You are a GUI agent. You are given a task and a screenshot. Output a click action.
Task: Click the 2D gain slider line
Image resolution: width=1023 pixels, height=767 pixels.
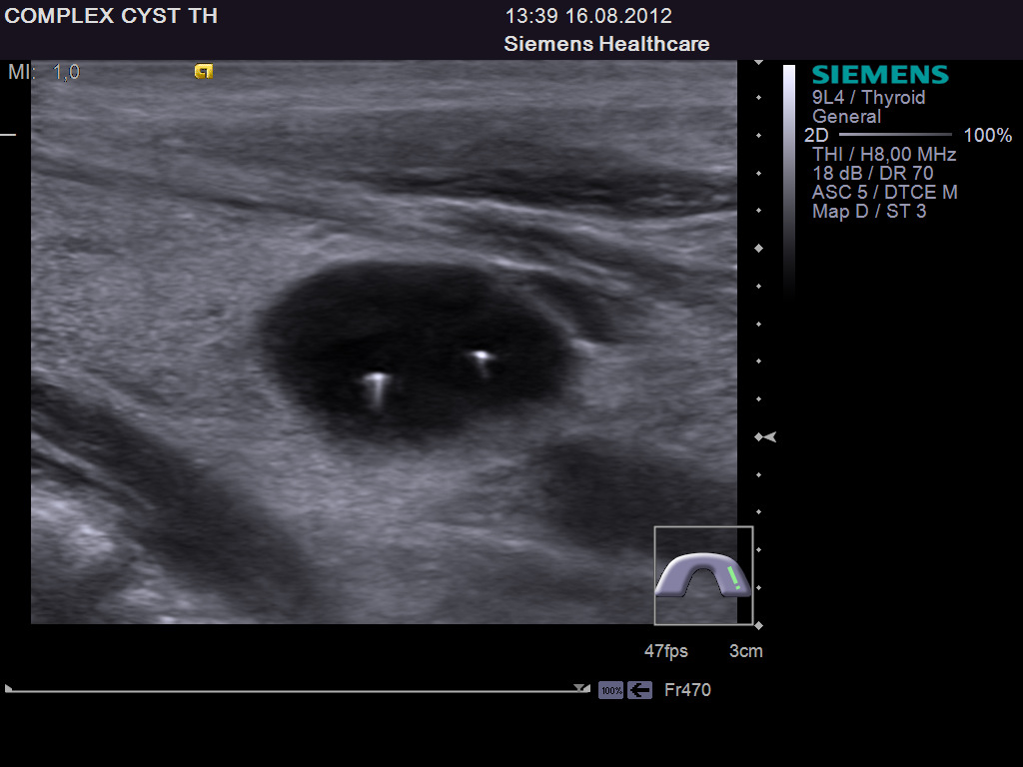(895, 134)
